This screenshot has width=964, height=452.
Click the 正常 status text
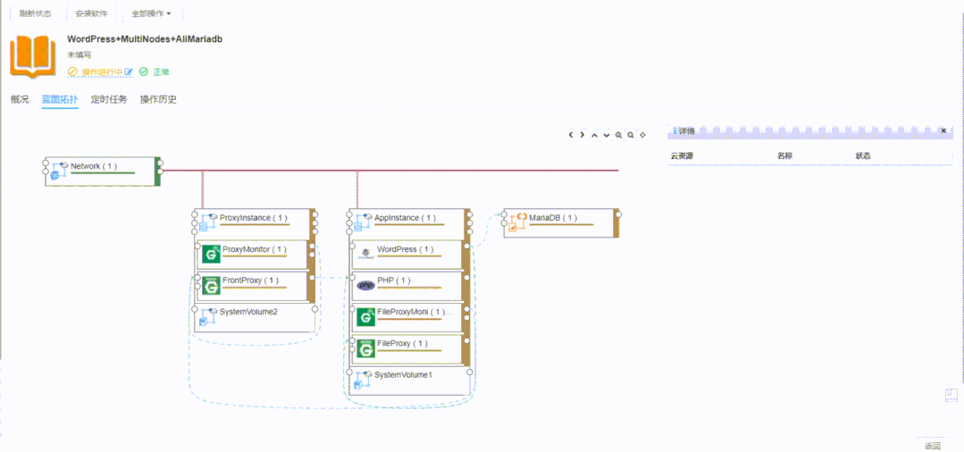[161, 72]
